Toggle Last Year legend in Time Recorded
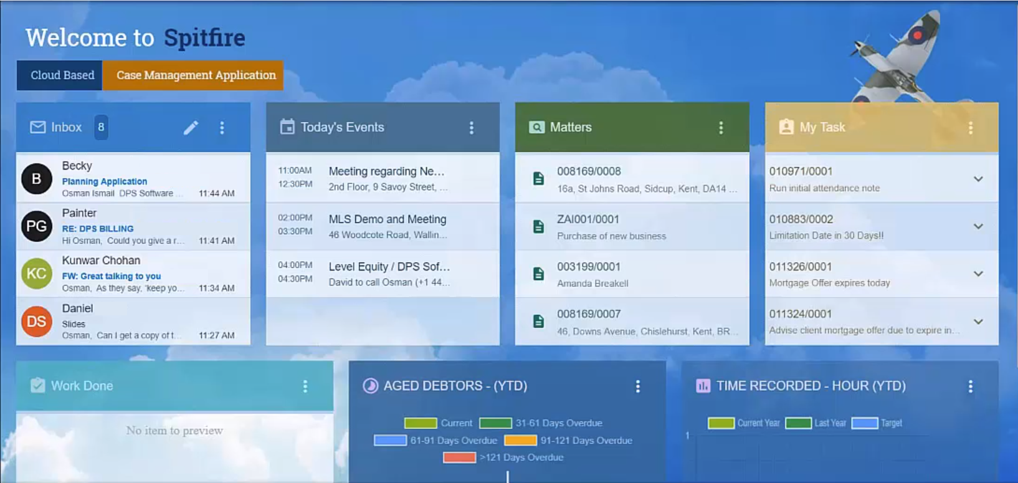This screenshot has height=483, width=1018. point(798,423)
